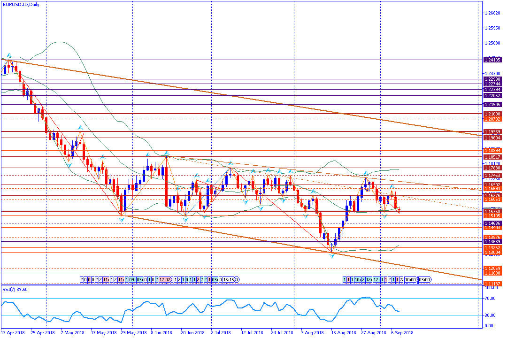
Task: Pick the 1.13262 price level label
Action: click(x=492, y=248)
